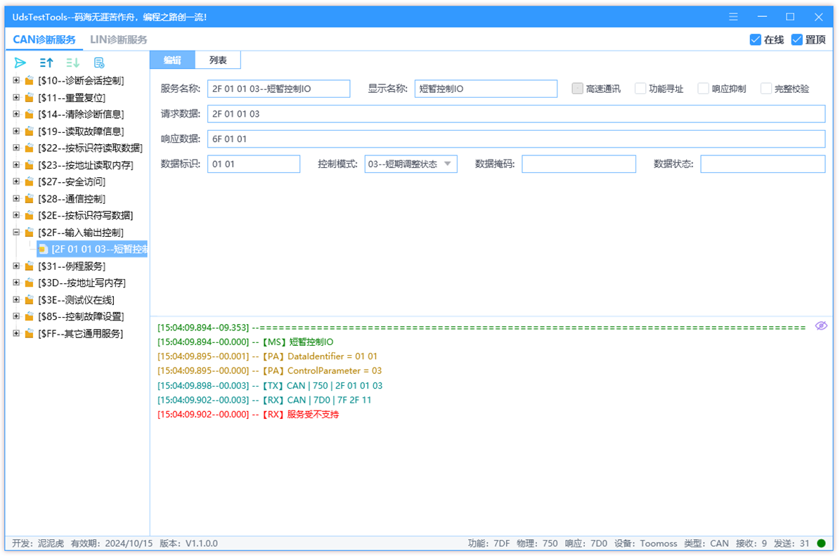This screenshot has height=556, width=840.
Task: Click the folder icon of $11 重置复位
Action: coord(30,98)
